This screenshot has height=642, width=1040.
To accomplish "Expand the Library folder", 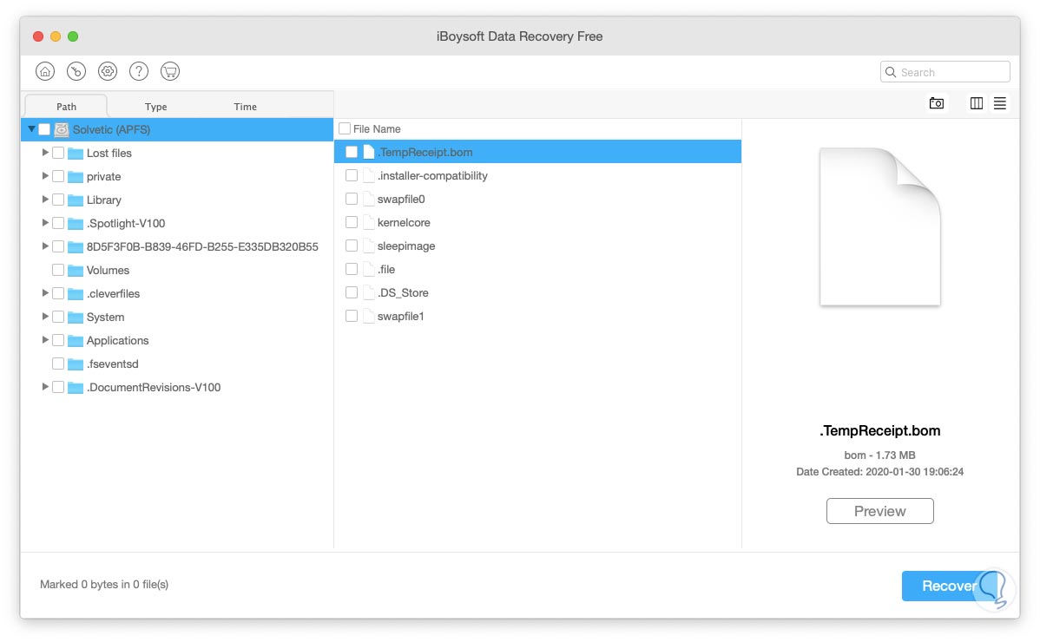I will coord(45,200).
